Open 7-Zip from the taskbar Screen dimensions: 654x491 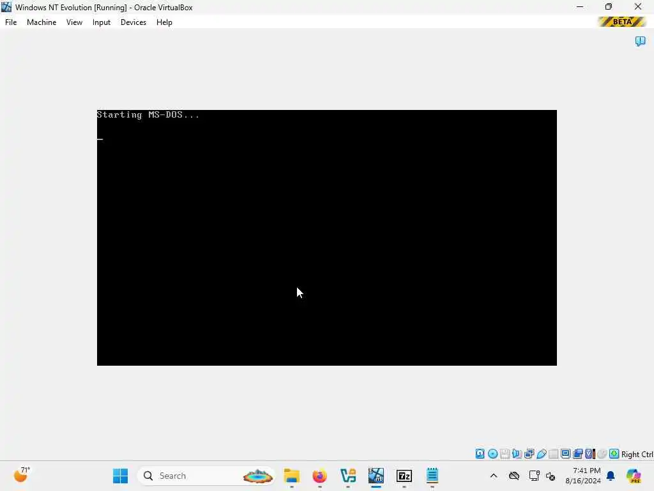(404, 476)
